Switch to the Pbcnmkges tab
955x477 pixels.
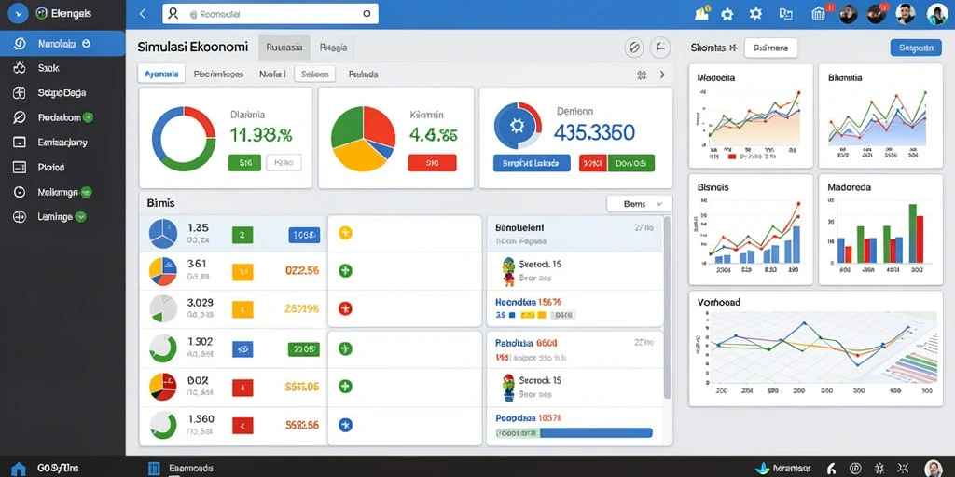point(218,75)
